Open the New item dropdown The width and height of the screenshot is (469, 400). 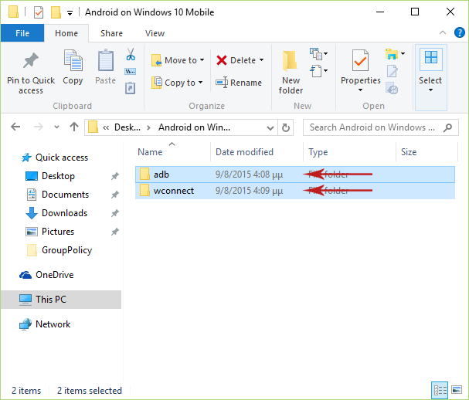(319, 54)
